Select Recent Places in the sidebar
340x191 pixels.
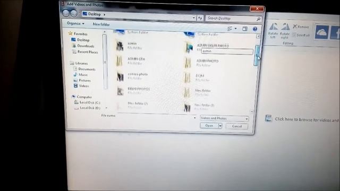click(85, 52)
